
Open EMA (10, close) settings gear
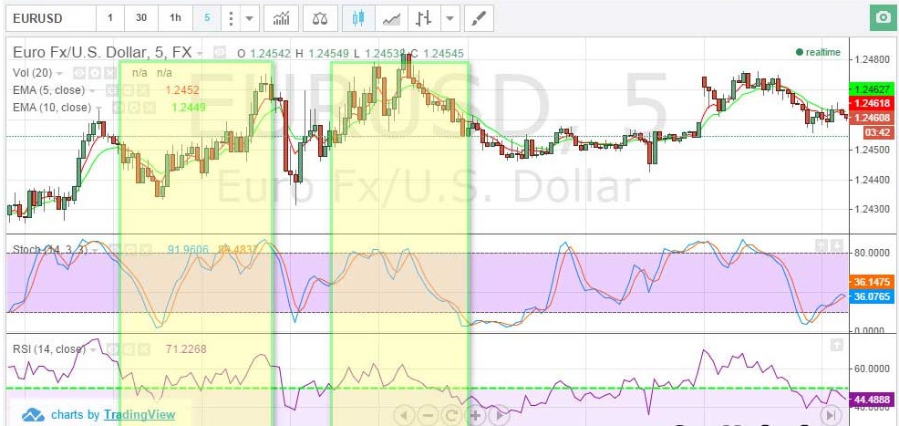134,108
